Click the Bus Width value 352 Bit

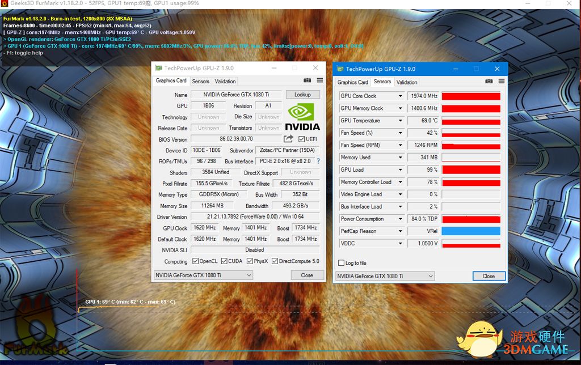pyautogui.click(x=300, y=194)
